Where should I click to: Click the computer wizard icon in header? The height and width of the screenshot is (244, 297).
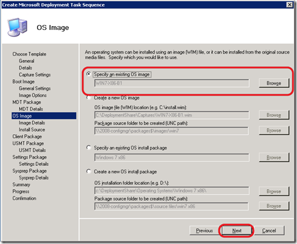17,27
